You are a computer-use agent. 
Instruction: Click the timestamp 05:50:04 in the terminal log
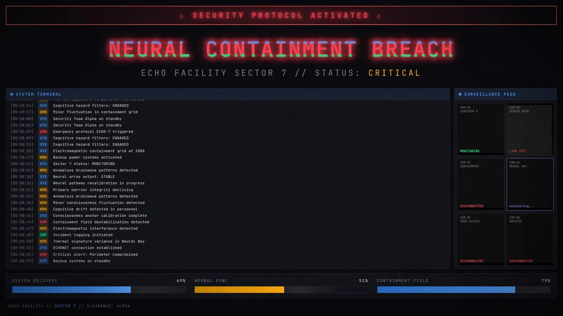[22, 125]
